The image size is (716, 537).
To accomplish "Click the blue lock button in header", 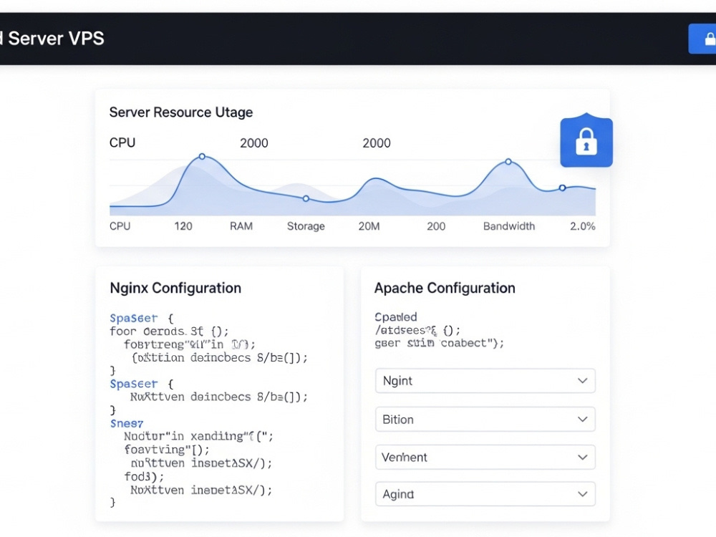I will point(702,39).
